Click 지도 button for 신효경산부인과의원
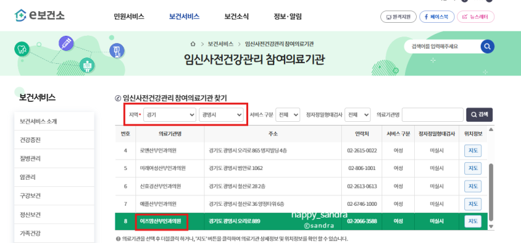 (473, 186)
